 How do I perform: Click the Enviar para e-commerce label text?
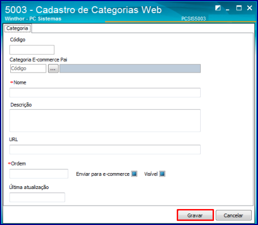(103, 174)
